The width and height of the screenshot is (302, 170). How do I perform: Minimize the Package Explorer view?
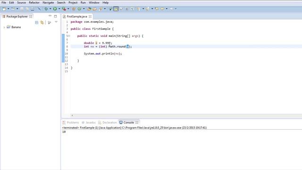(x=50, y=16)
